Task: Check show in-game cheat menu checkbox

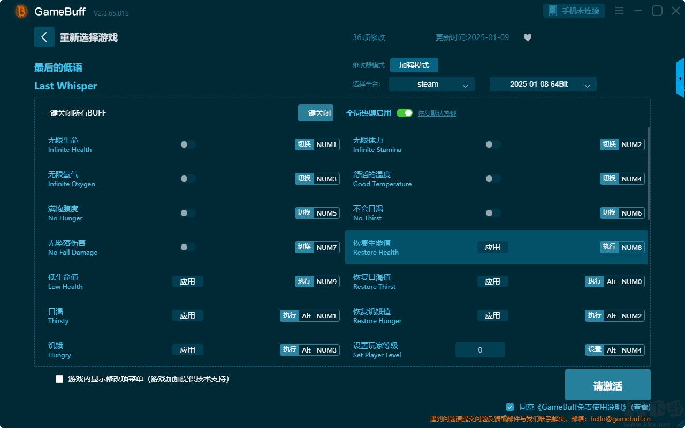Action: 59,379
